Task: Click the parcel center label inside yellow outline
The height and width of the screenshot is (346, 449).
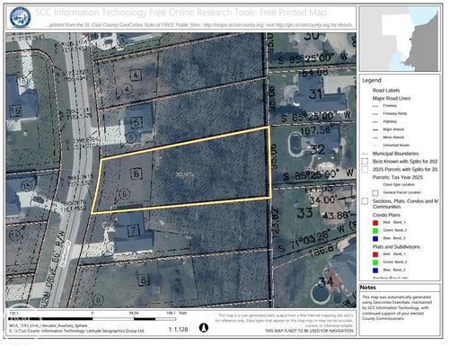Action: point(184,175)
